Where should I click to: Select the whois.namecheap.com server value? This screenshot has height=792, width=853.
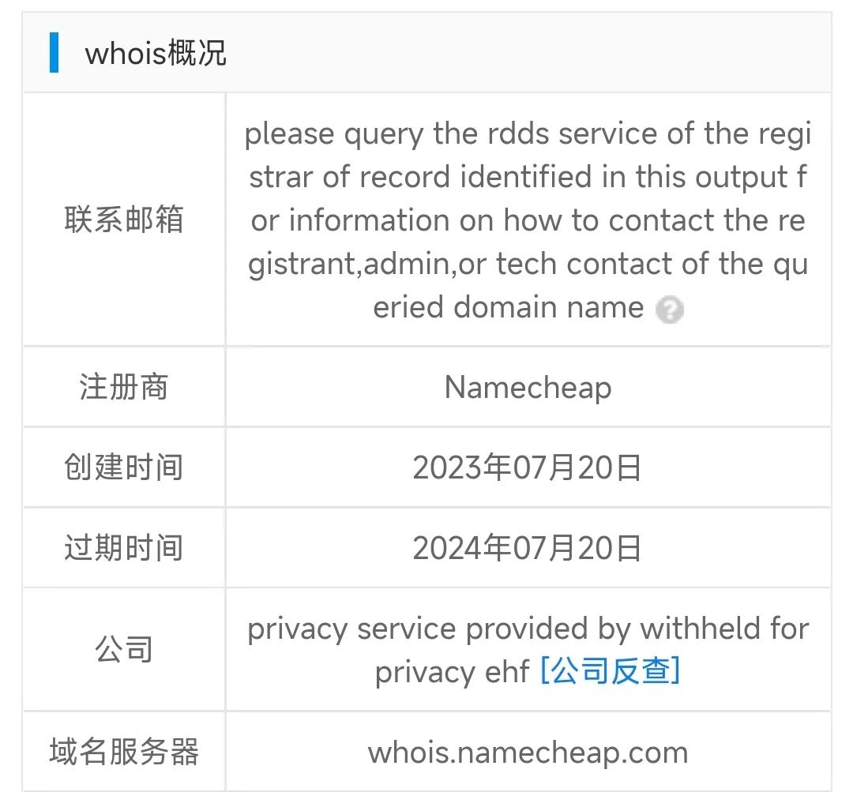tap(528, 752)
